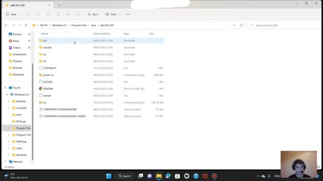Open Task View from taskbar
This screenshot has height=181, width=323.
click(x=140, y=176)
